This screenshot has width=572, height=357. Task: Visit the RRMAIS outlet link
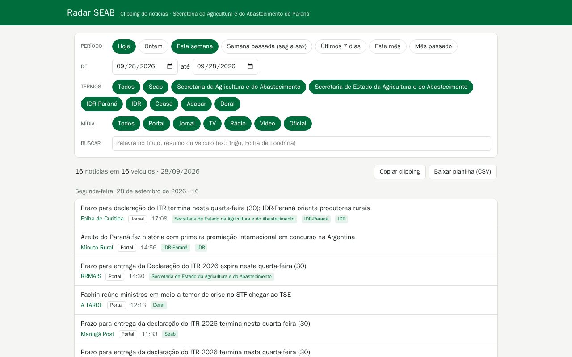pyautogui.click(x=91, y=276)
